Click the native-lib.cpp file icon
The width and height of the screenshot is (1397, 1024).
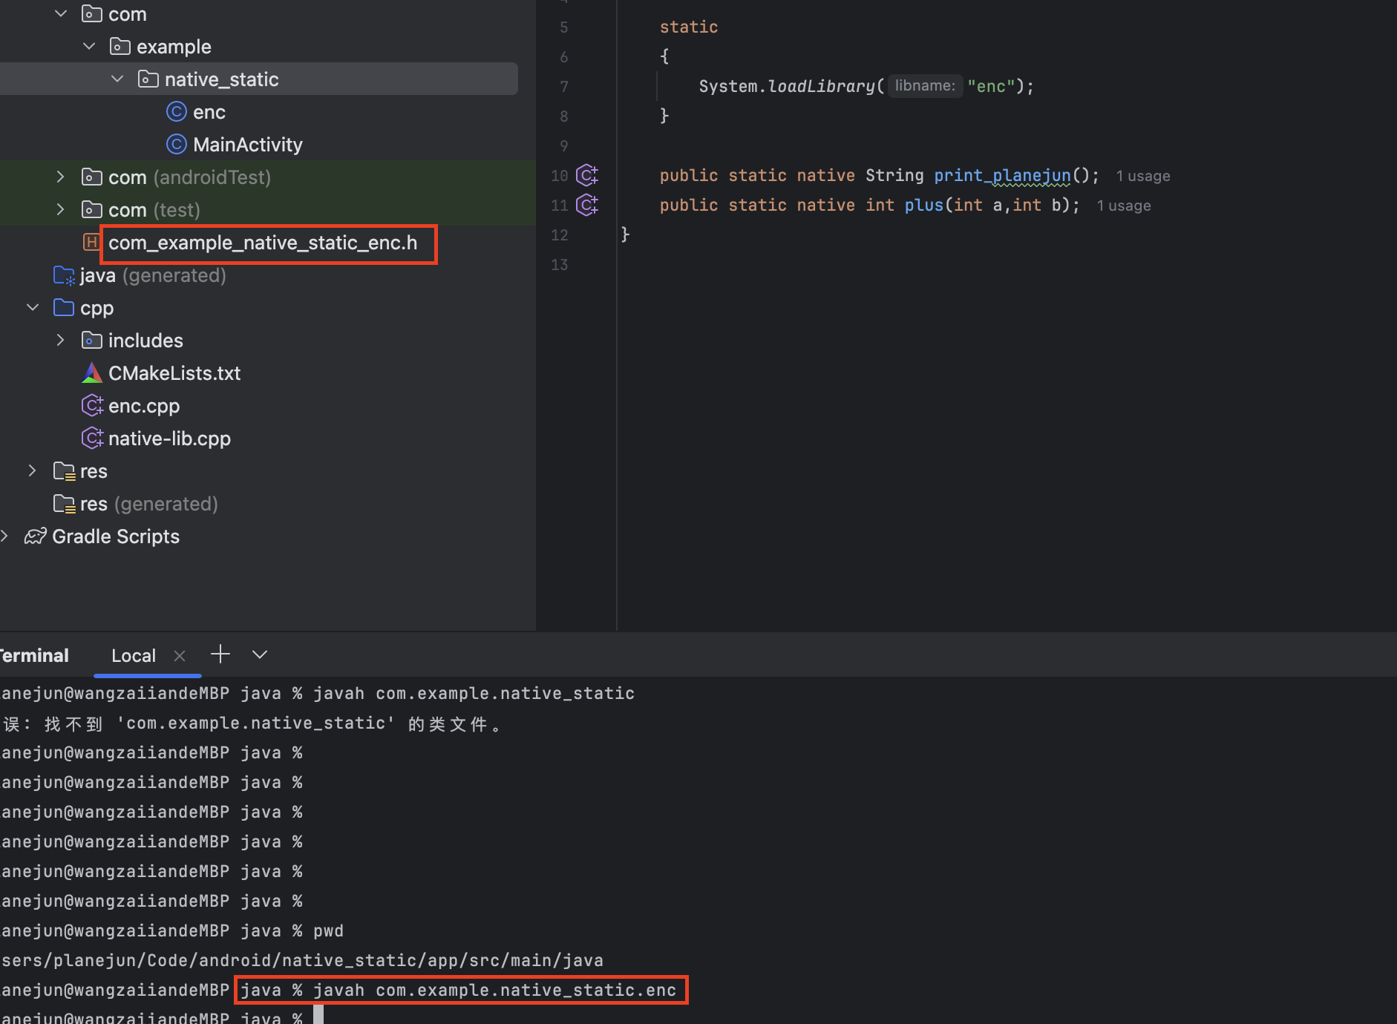[91, 439]
